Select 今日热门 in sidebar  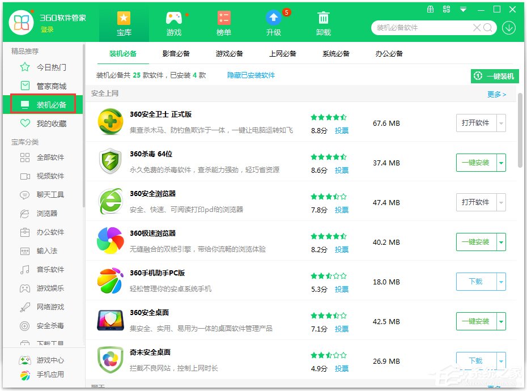[x=43, y=67]
